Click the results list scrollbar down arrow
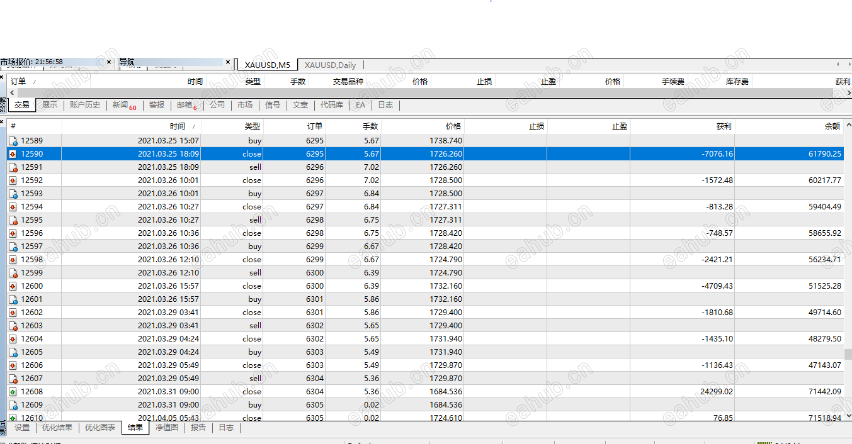852x444 pixels. [x=848, y=416]
